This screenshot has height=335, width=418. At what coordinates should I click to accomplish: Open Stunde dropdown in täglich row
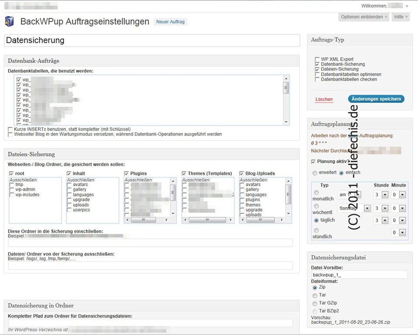click(381, 220)
